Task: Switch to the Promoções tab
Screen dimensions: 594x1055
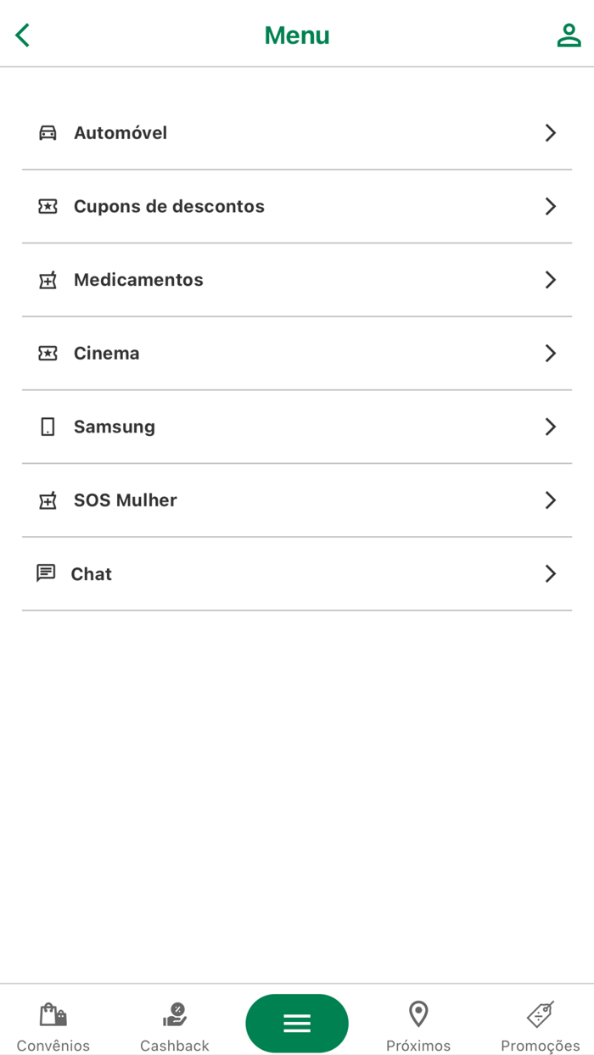Action: point(540,1024)
